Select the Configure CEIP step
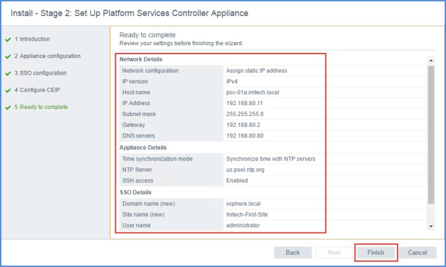Screen dimensions: 446x267 coord(40,90)
